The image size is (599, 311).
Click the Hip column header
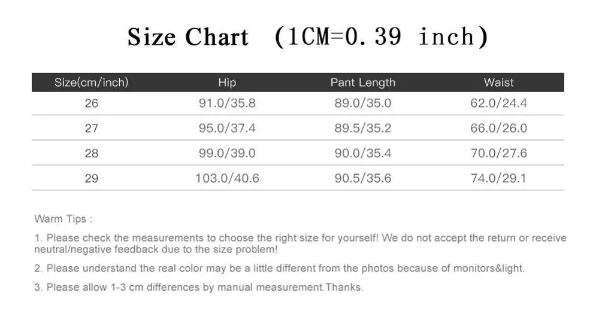tap(227, 83)
